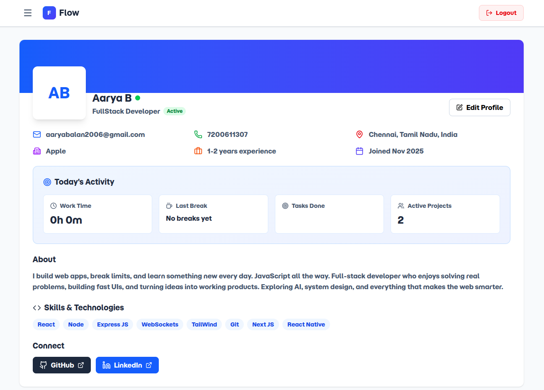Click the Aarya B name heading
Viewport: 544px width, 390px height.
(x=112, y=98)
